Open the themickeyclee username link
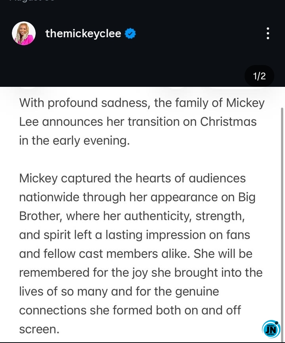This screenshot has height=343, width=285. coord(83,34)
